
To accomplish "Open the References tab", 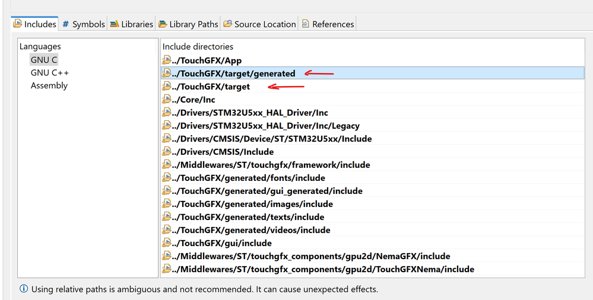I will tap(327, 24).
